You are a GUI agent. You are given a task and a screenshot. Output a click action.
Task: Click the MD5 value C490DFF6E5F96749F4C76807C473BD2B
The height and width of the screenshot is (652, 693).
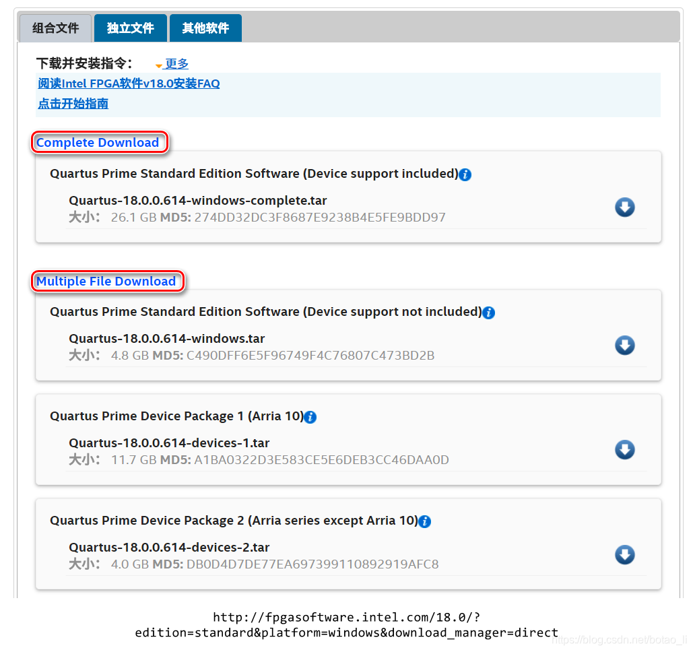(x=310, y=356)
